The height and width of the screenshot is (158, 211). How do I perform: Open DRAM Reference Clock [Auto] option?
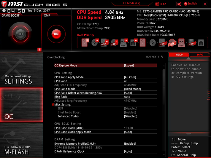coord(106,151)
